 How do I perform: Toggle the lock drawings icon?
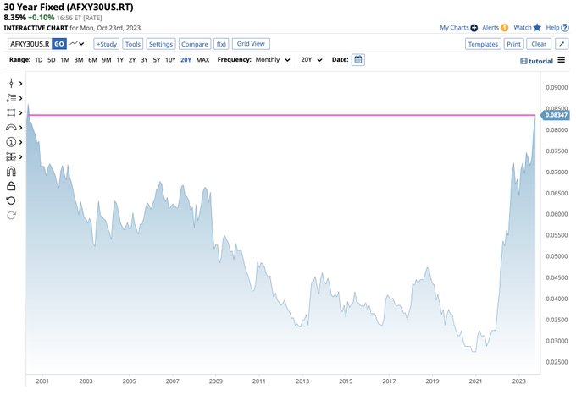point(11,186)
